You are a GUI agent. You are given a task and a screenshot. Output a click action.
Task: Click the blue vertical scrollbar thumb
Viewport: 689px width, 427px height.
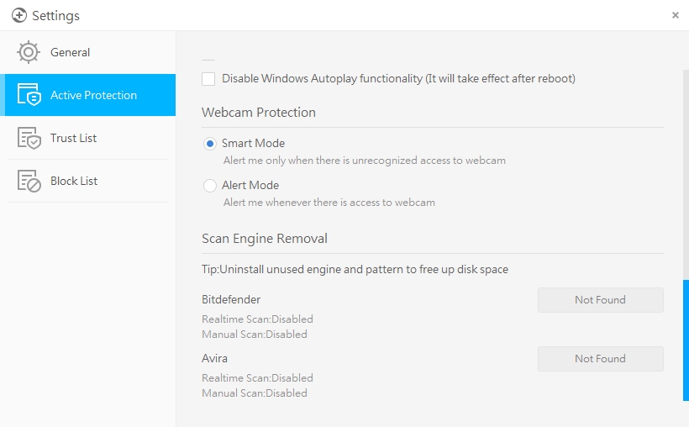[x=686, y=340]
